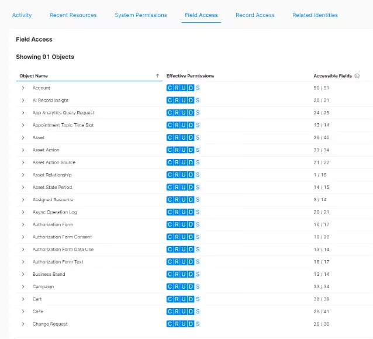The height and width of the screenshot is (339, 373).
Task: Click the R permission badge for AI Record Insight
Action: (177, 101)
